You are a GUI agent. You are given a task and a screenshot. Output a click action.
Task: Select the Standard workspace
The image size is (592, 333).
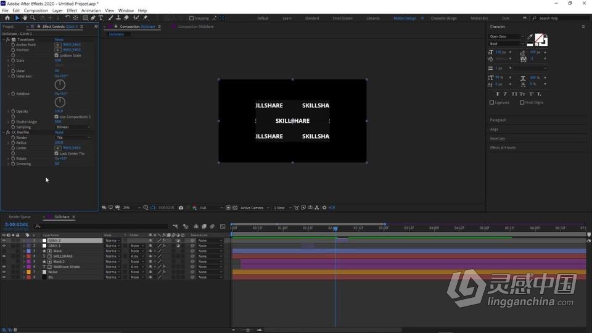312,18
